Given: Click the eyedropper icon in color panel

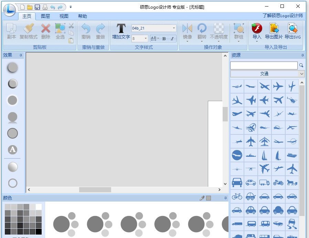Looking at the screenshot, I should 202,198.
